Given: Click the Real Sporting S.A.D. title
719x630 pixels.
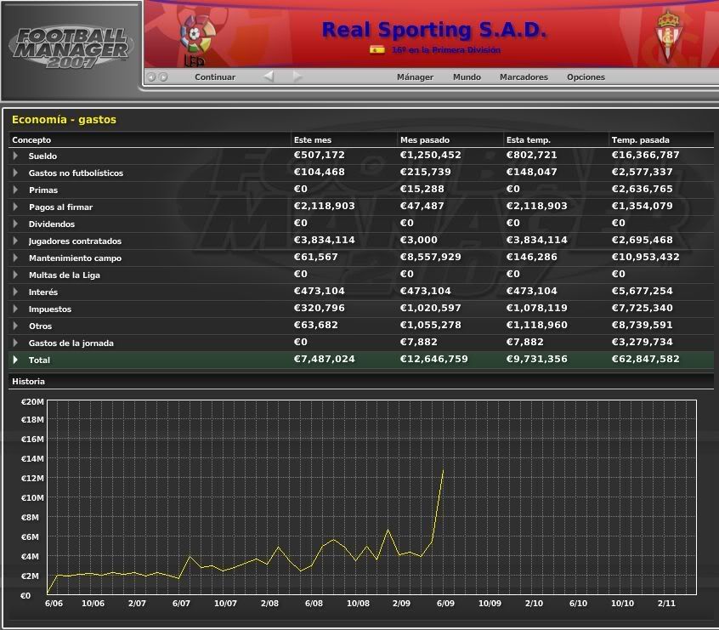Looking at the screenshot, I should point(434,30).
